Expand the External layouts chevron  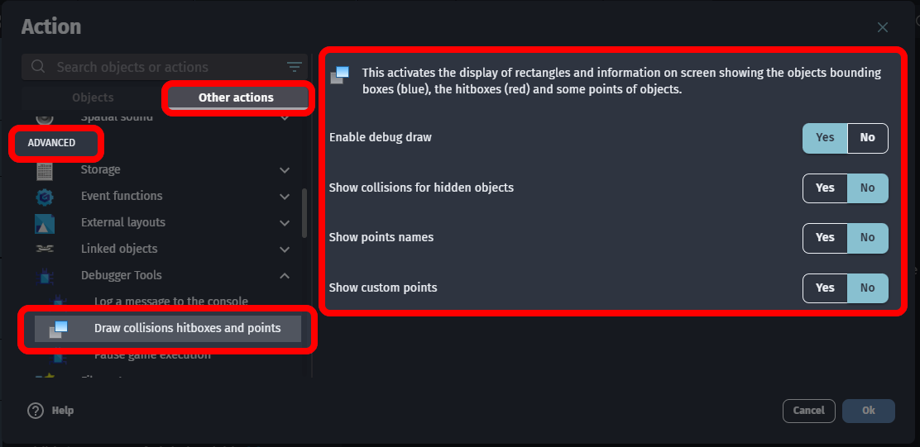pyautogui.click(x=285, y=223)
